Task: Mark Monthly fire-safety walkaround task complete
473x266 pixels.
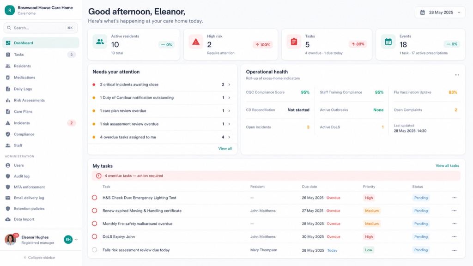Action: [x=94, y=224]
